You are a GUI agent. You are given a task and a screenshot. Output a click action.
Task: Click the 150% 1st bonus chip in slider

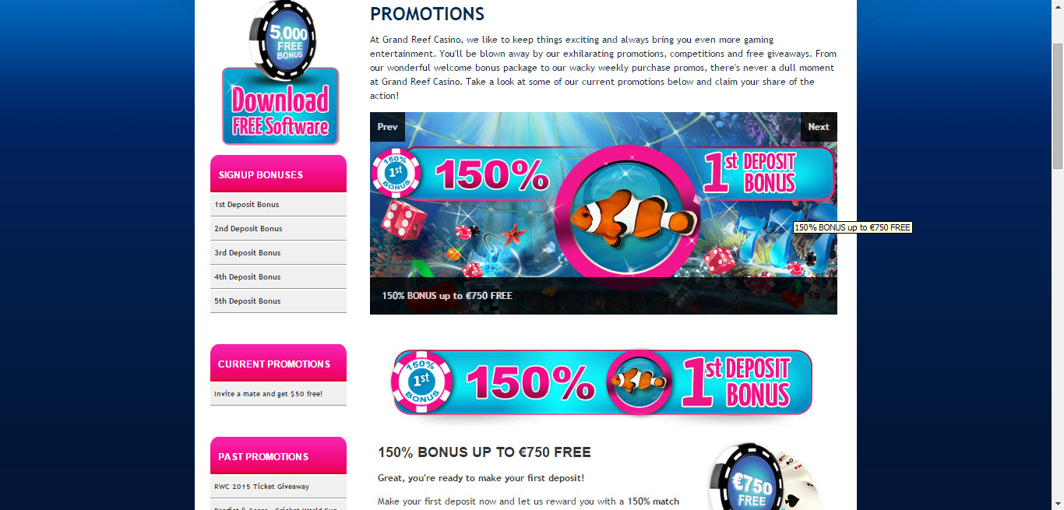396,173
